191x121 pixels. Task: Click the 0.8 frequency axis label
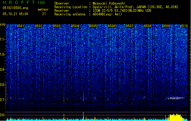click(3, 85)
